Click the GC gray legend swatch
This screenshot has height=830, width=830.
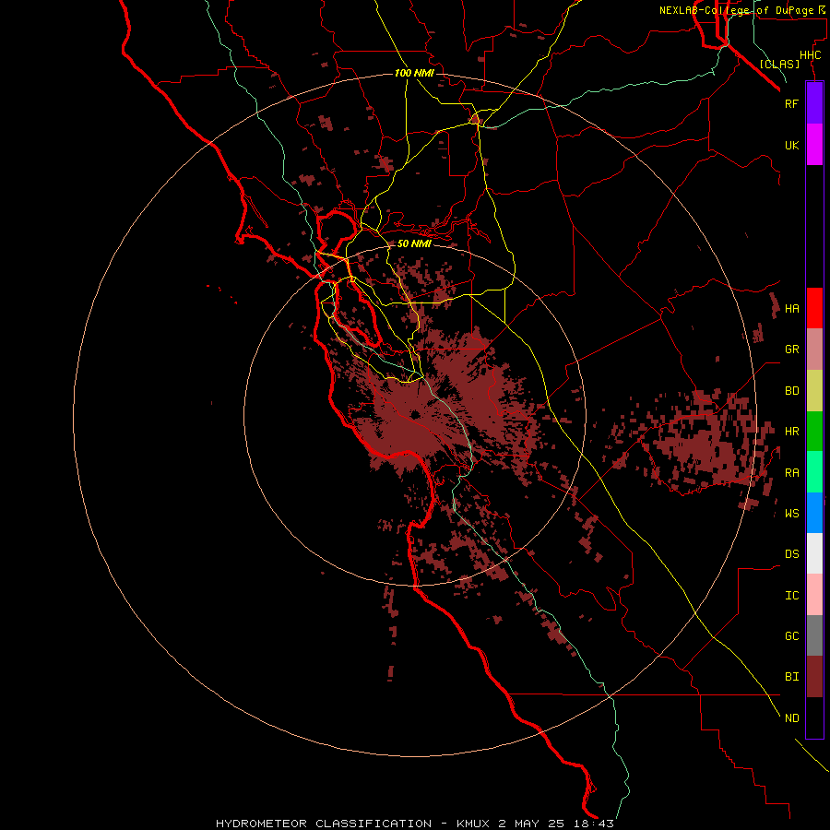pos(814,635)
